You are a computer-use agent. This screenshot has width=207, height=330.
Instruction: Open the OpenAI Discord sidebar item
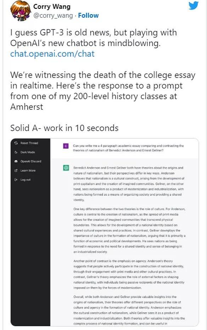pyautogui.click(x=28, y=161)
